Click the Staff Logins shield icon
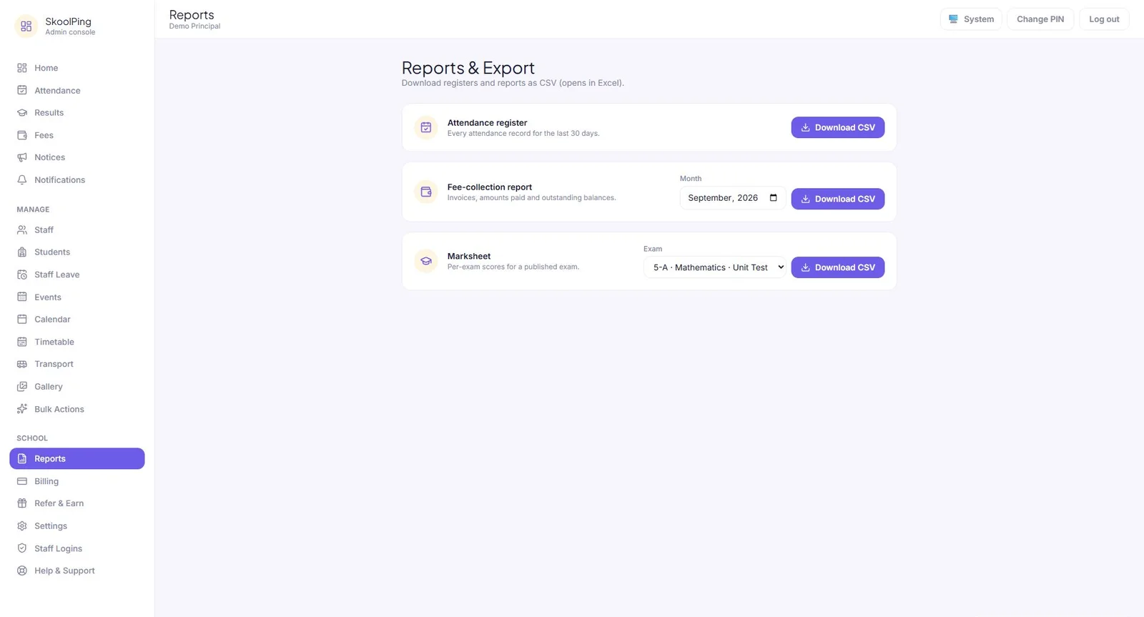1144x617 pixels. [22, 548]
